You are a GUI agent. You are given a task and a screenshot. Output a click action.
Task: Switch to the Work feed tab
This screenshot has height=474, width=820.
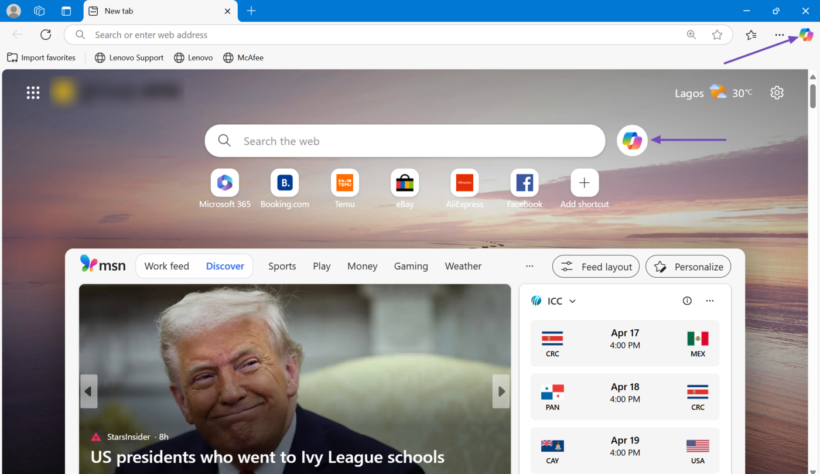click(167, 266)
